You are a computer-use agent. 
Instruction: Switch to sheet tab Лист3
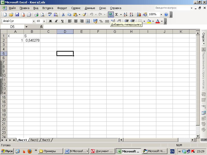(46, 140)
